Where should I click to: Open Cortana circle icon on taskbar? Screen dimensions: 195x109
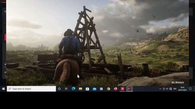point(59,89)
